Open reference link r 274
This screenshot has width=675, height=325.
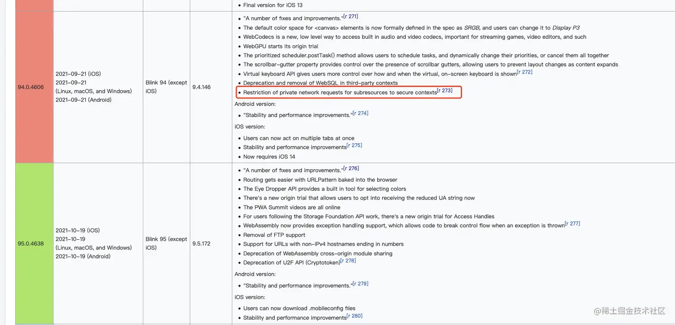[x=360, y=113]
